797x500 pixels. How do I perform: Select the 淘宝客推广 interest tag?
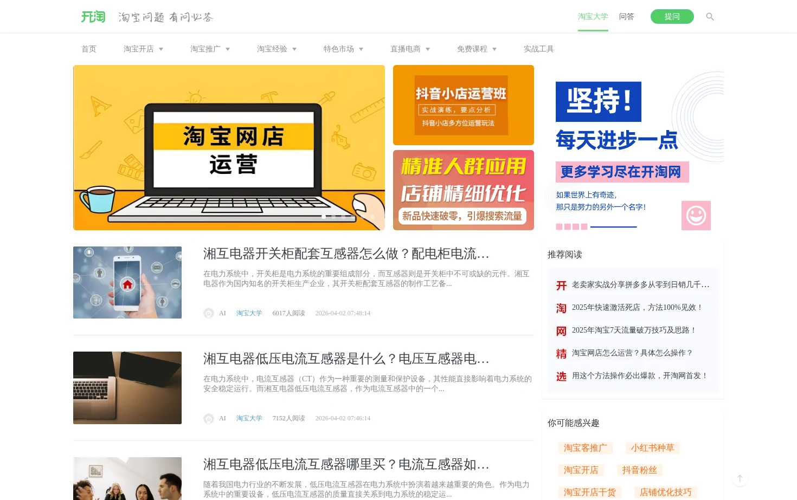[586, 448]
